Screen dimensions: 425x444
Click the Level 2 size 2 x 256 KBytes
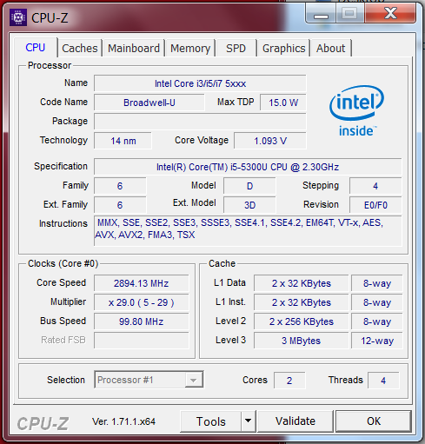click(302, 321)
